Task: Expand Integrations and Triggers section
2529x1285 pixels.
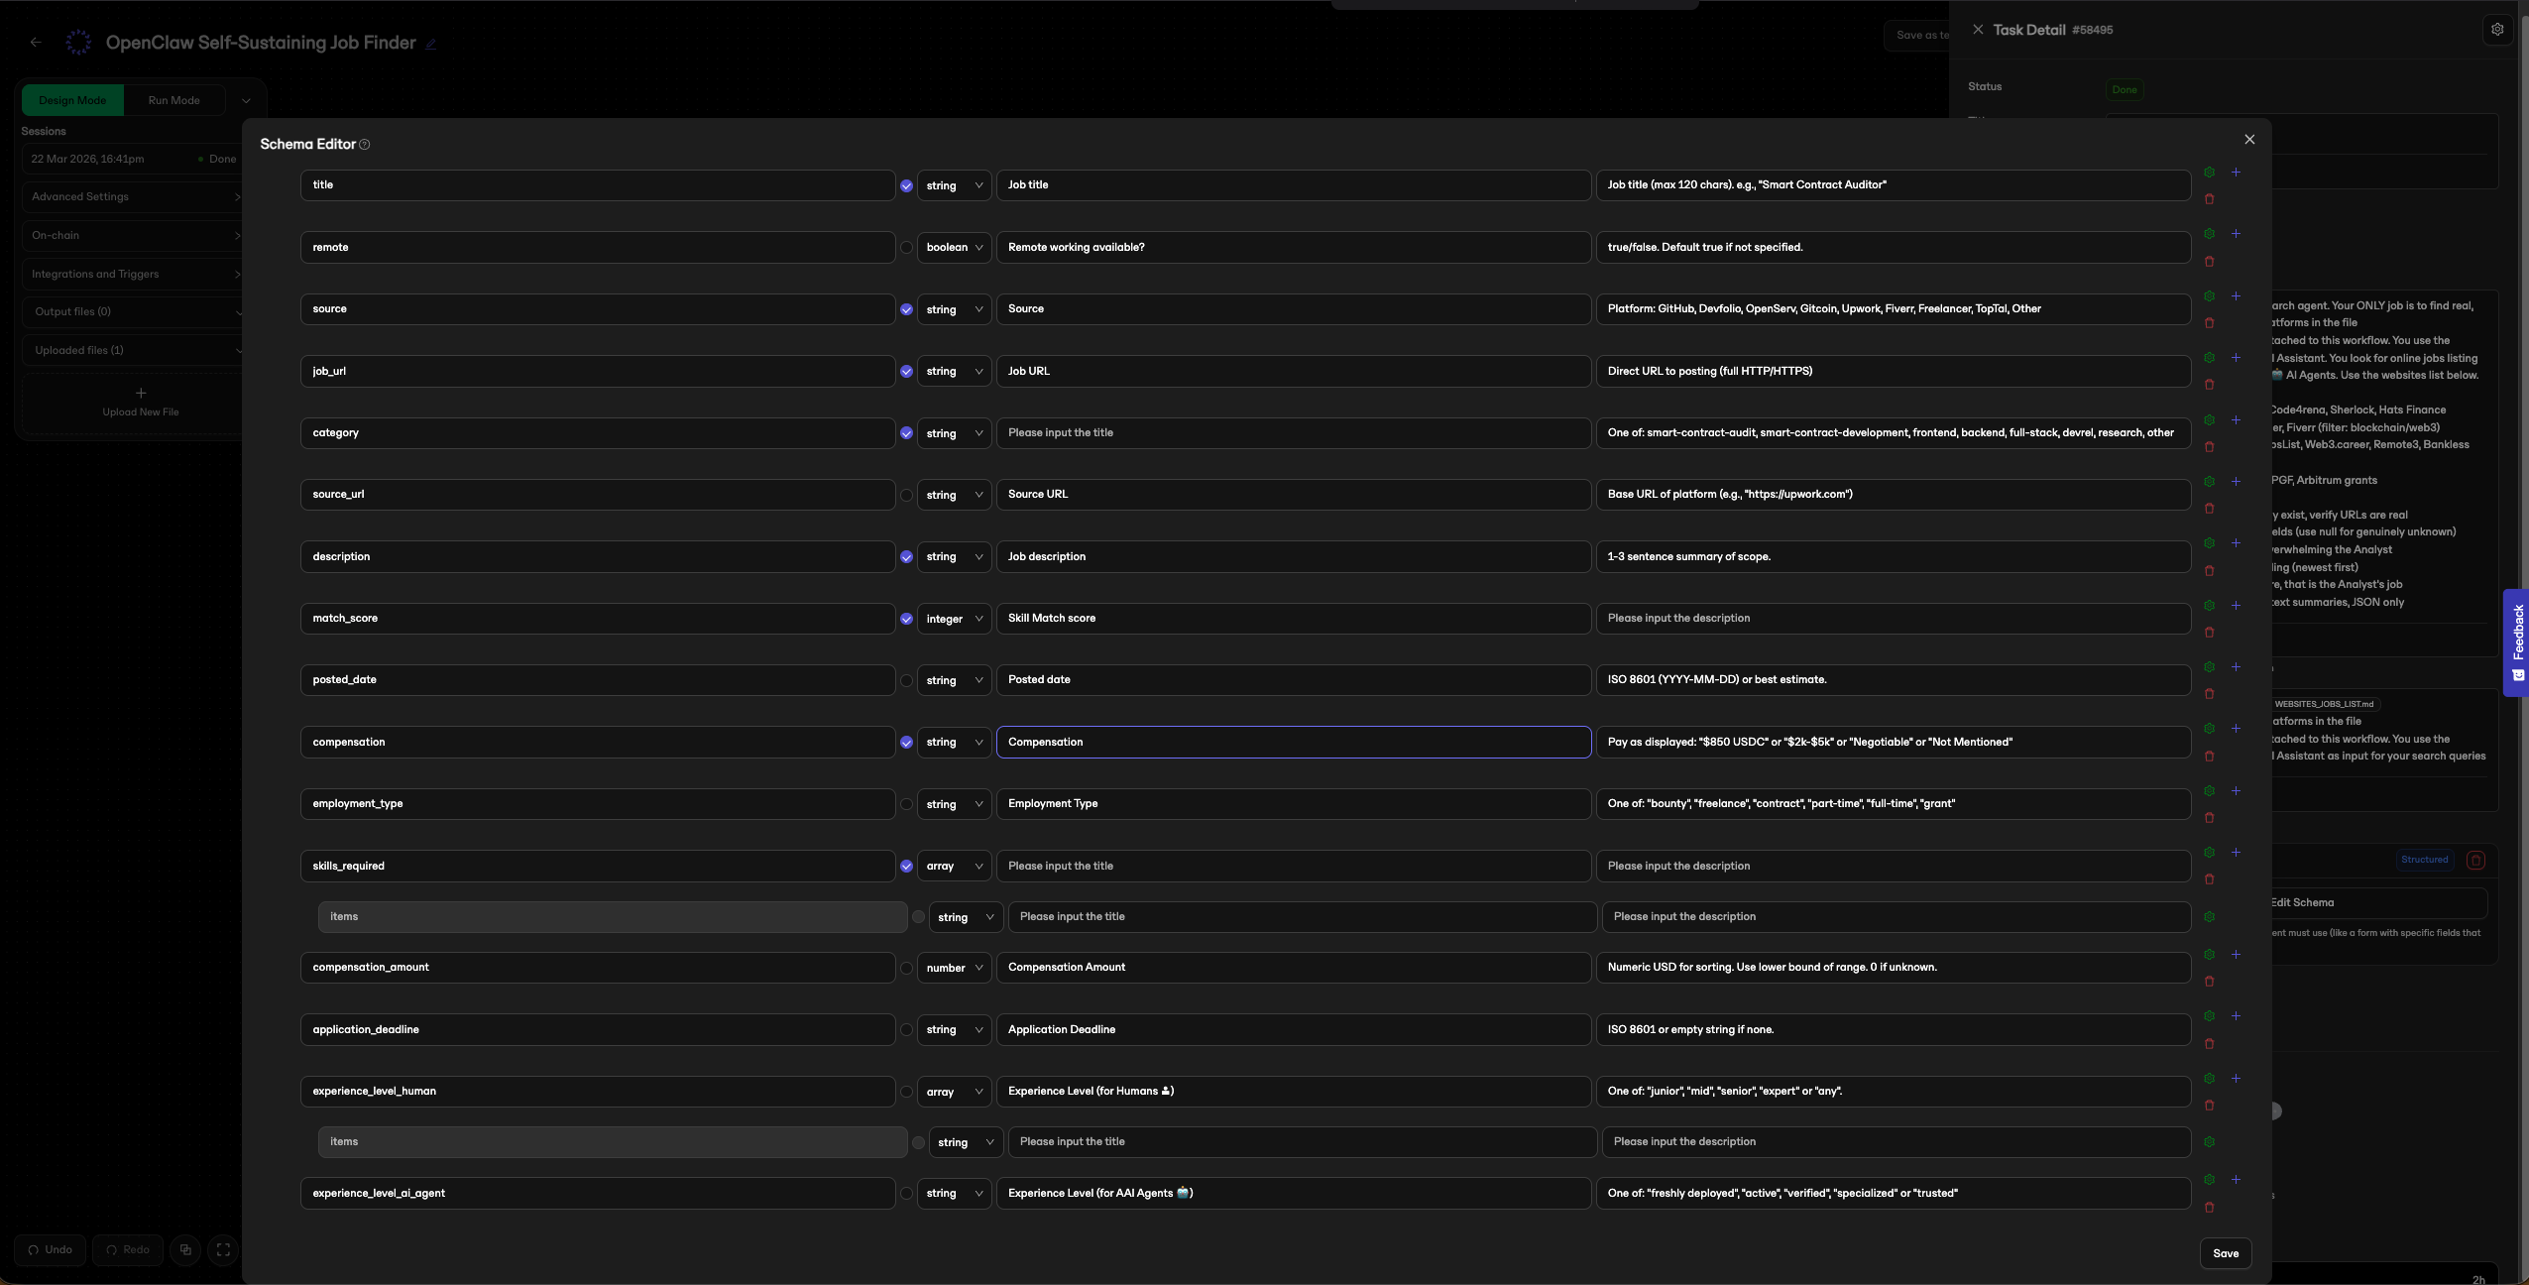Action: [133, 274]
